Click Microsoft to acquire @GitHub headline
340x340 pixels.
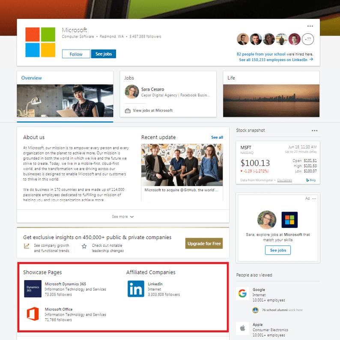(x=181, y=190)
